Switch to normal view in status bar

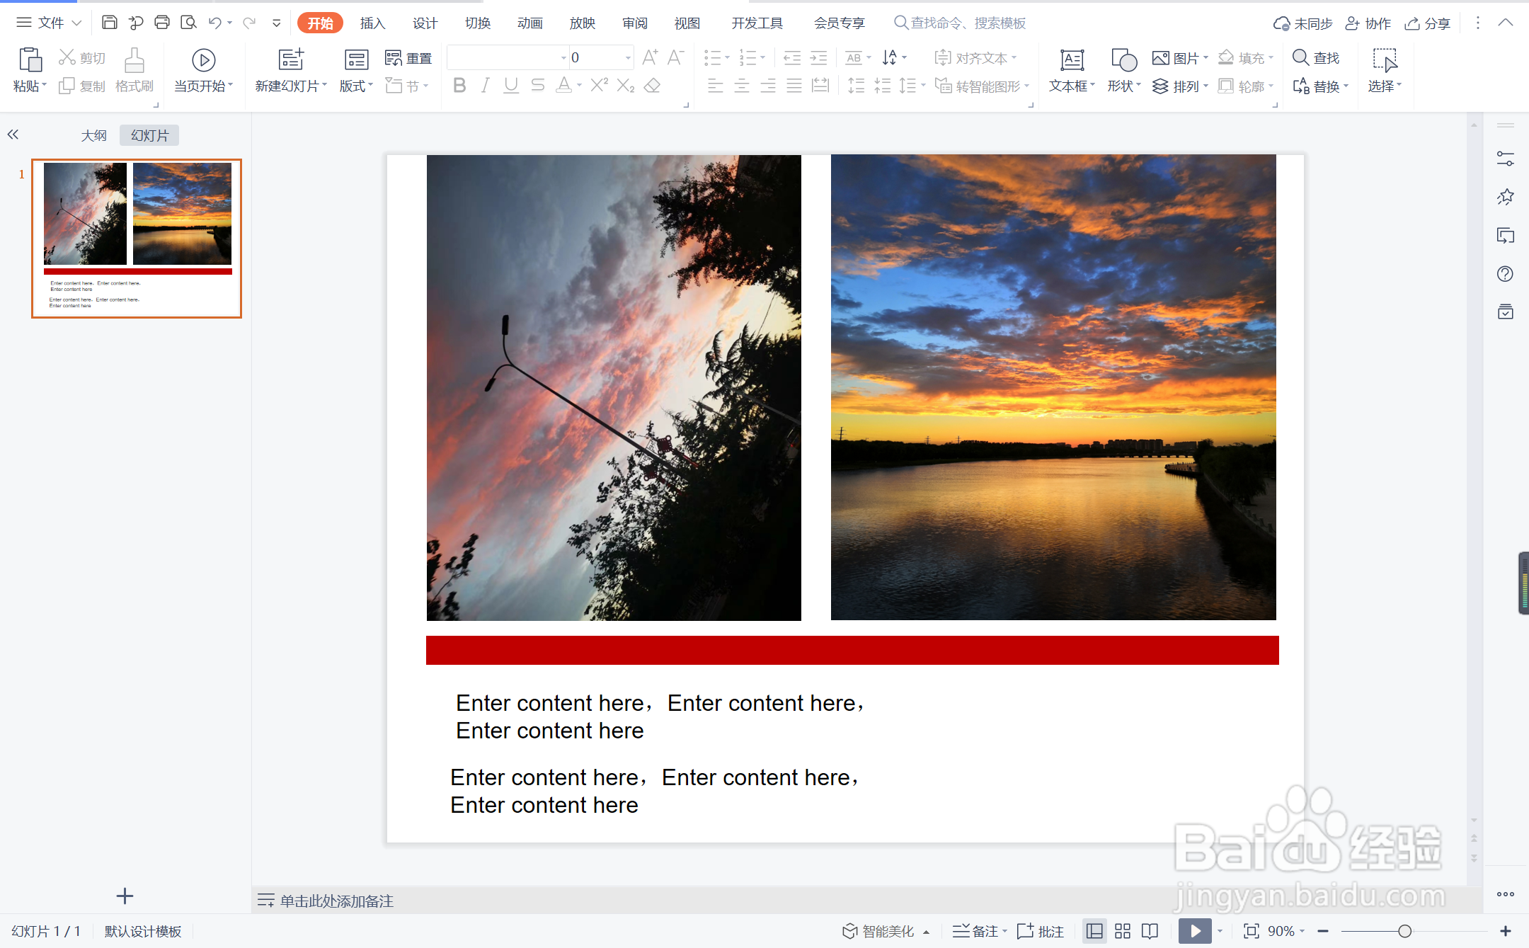pyautogui.click(x=1094, y=931)
